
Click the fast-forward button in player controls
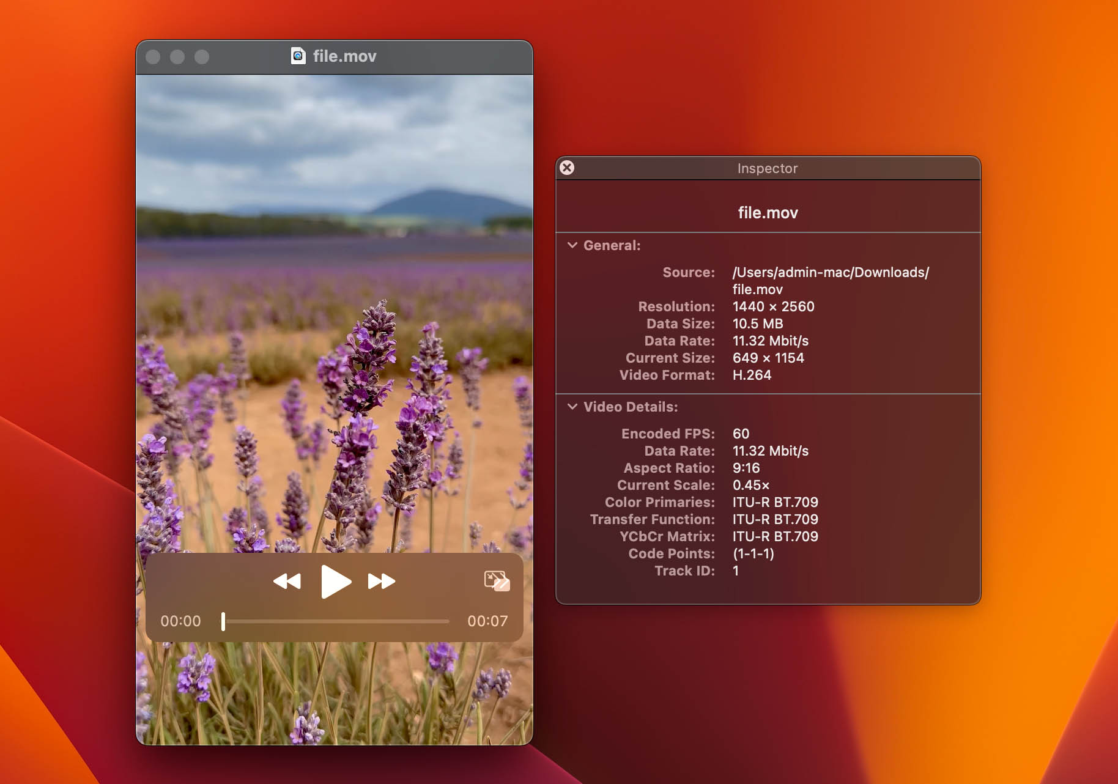tap(382, 581)
